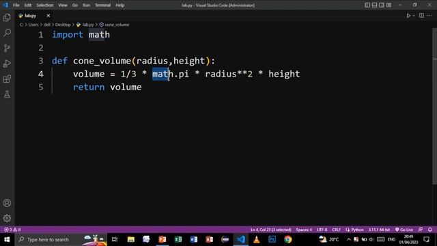437x246 pixels.
Task: Open the Run and Debug view
Action: [7, 64]
